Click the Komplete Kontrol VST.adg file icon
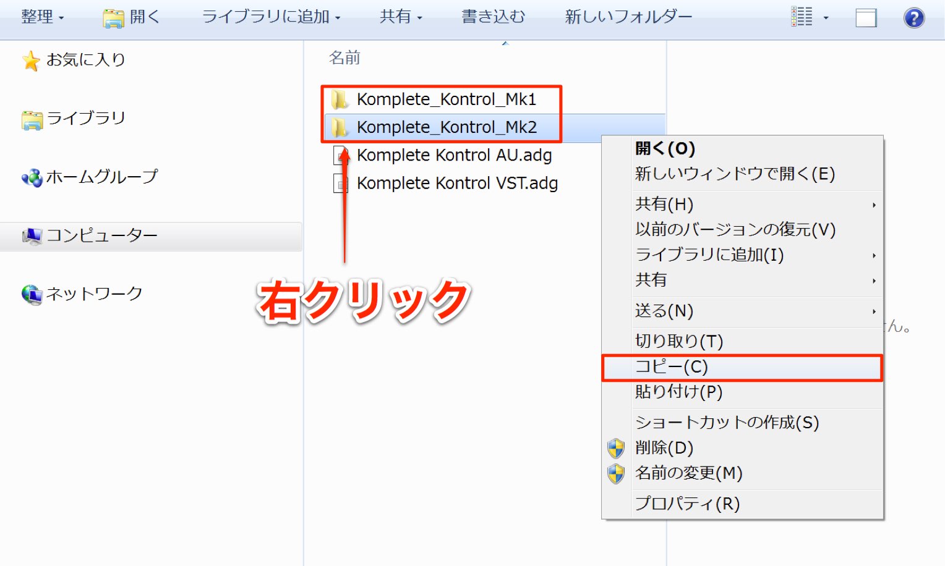The width and height of the screenshot is (945, 566). [x=341, y=184]
